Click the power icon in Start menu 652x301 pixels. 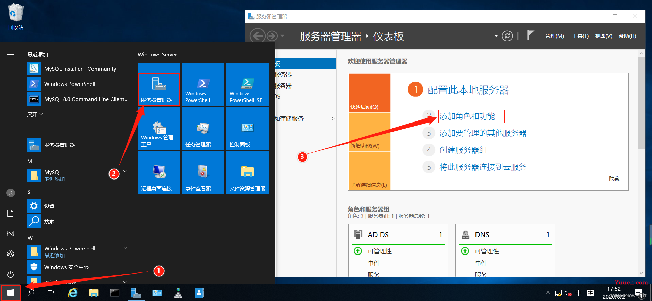[11, 274]
